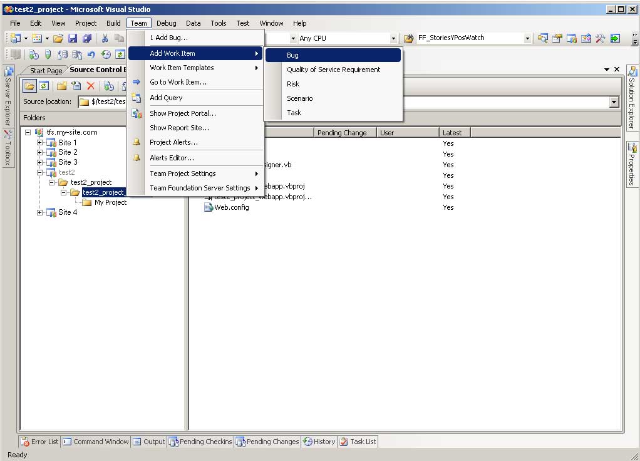The height and width of the screenshot is (461, 640).
Task: Sort by the Latest column header
Action: (455, 133)
